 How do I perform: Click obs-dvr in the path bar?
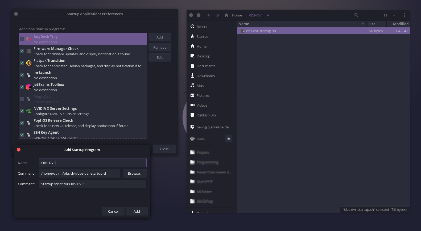255,15
